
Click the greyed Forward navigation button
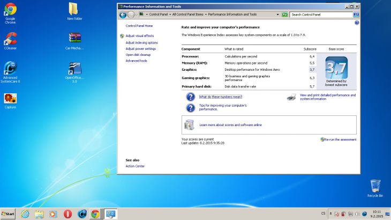tap(131, 14)
